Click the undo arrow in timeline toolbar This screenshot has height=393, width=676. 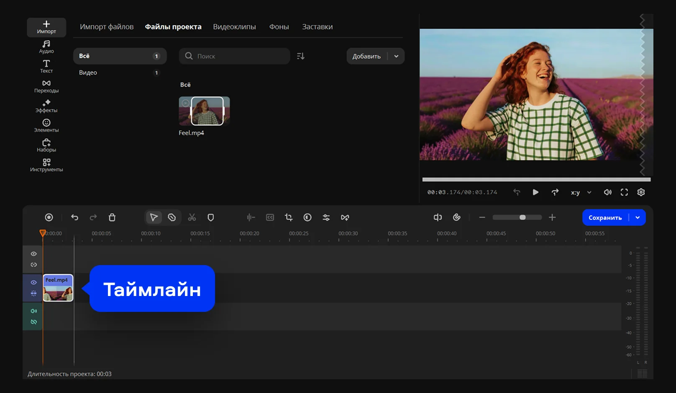[x=74, y=217]
